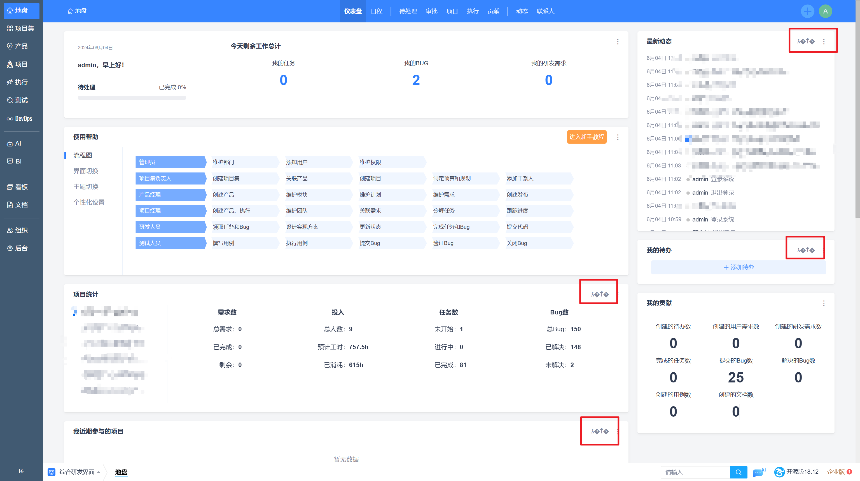Collapse the left sidebar with arrow icon
The image size is (860, 481).
tap(21, 471)
